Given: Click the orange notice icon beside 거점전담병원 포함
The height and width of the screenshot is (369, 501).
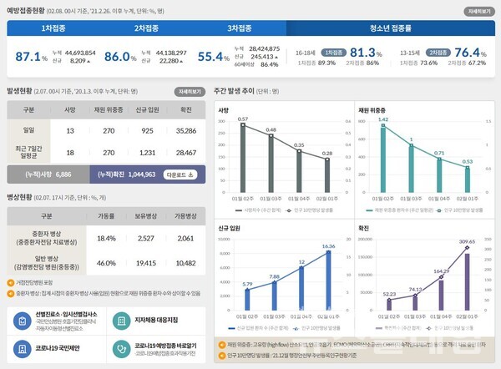Looking at the screenshot, I should pos(10,284).
